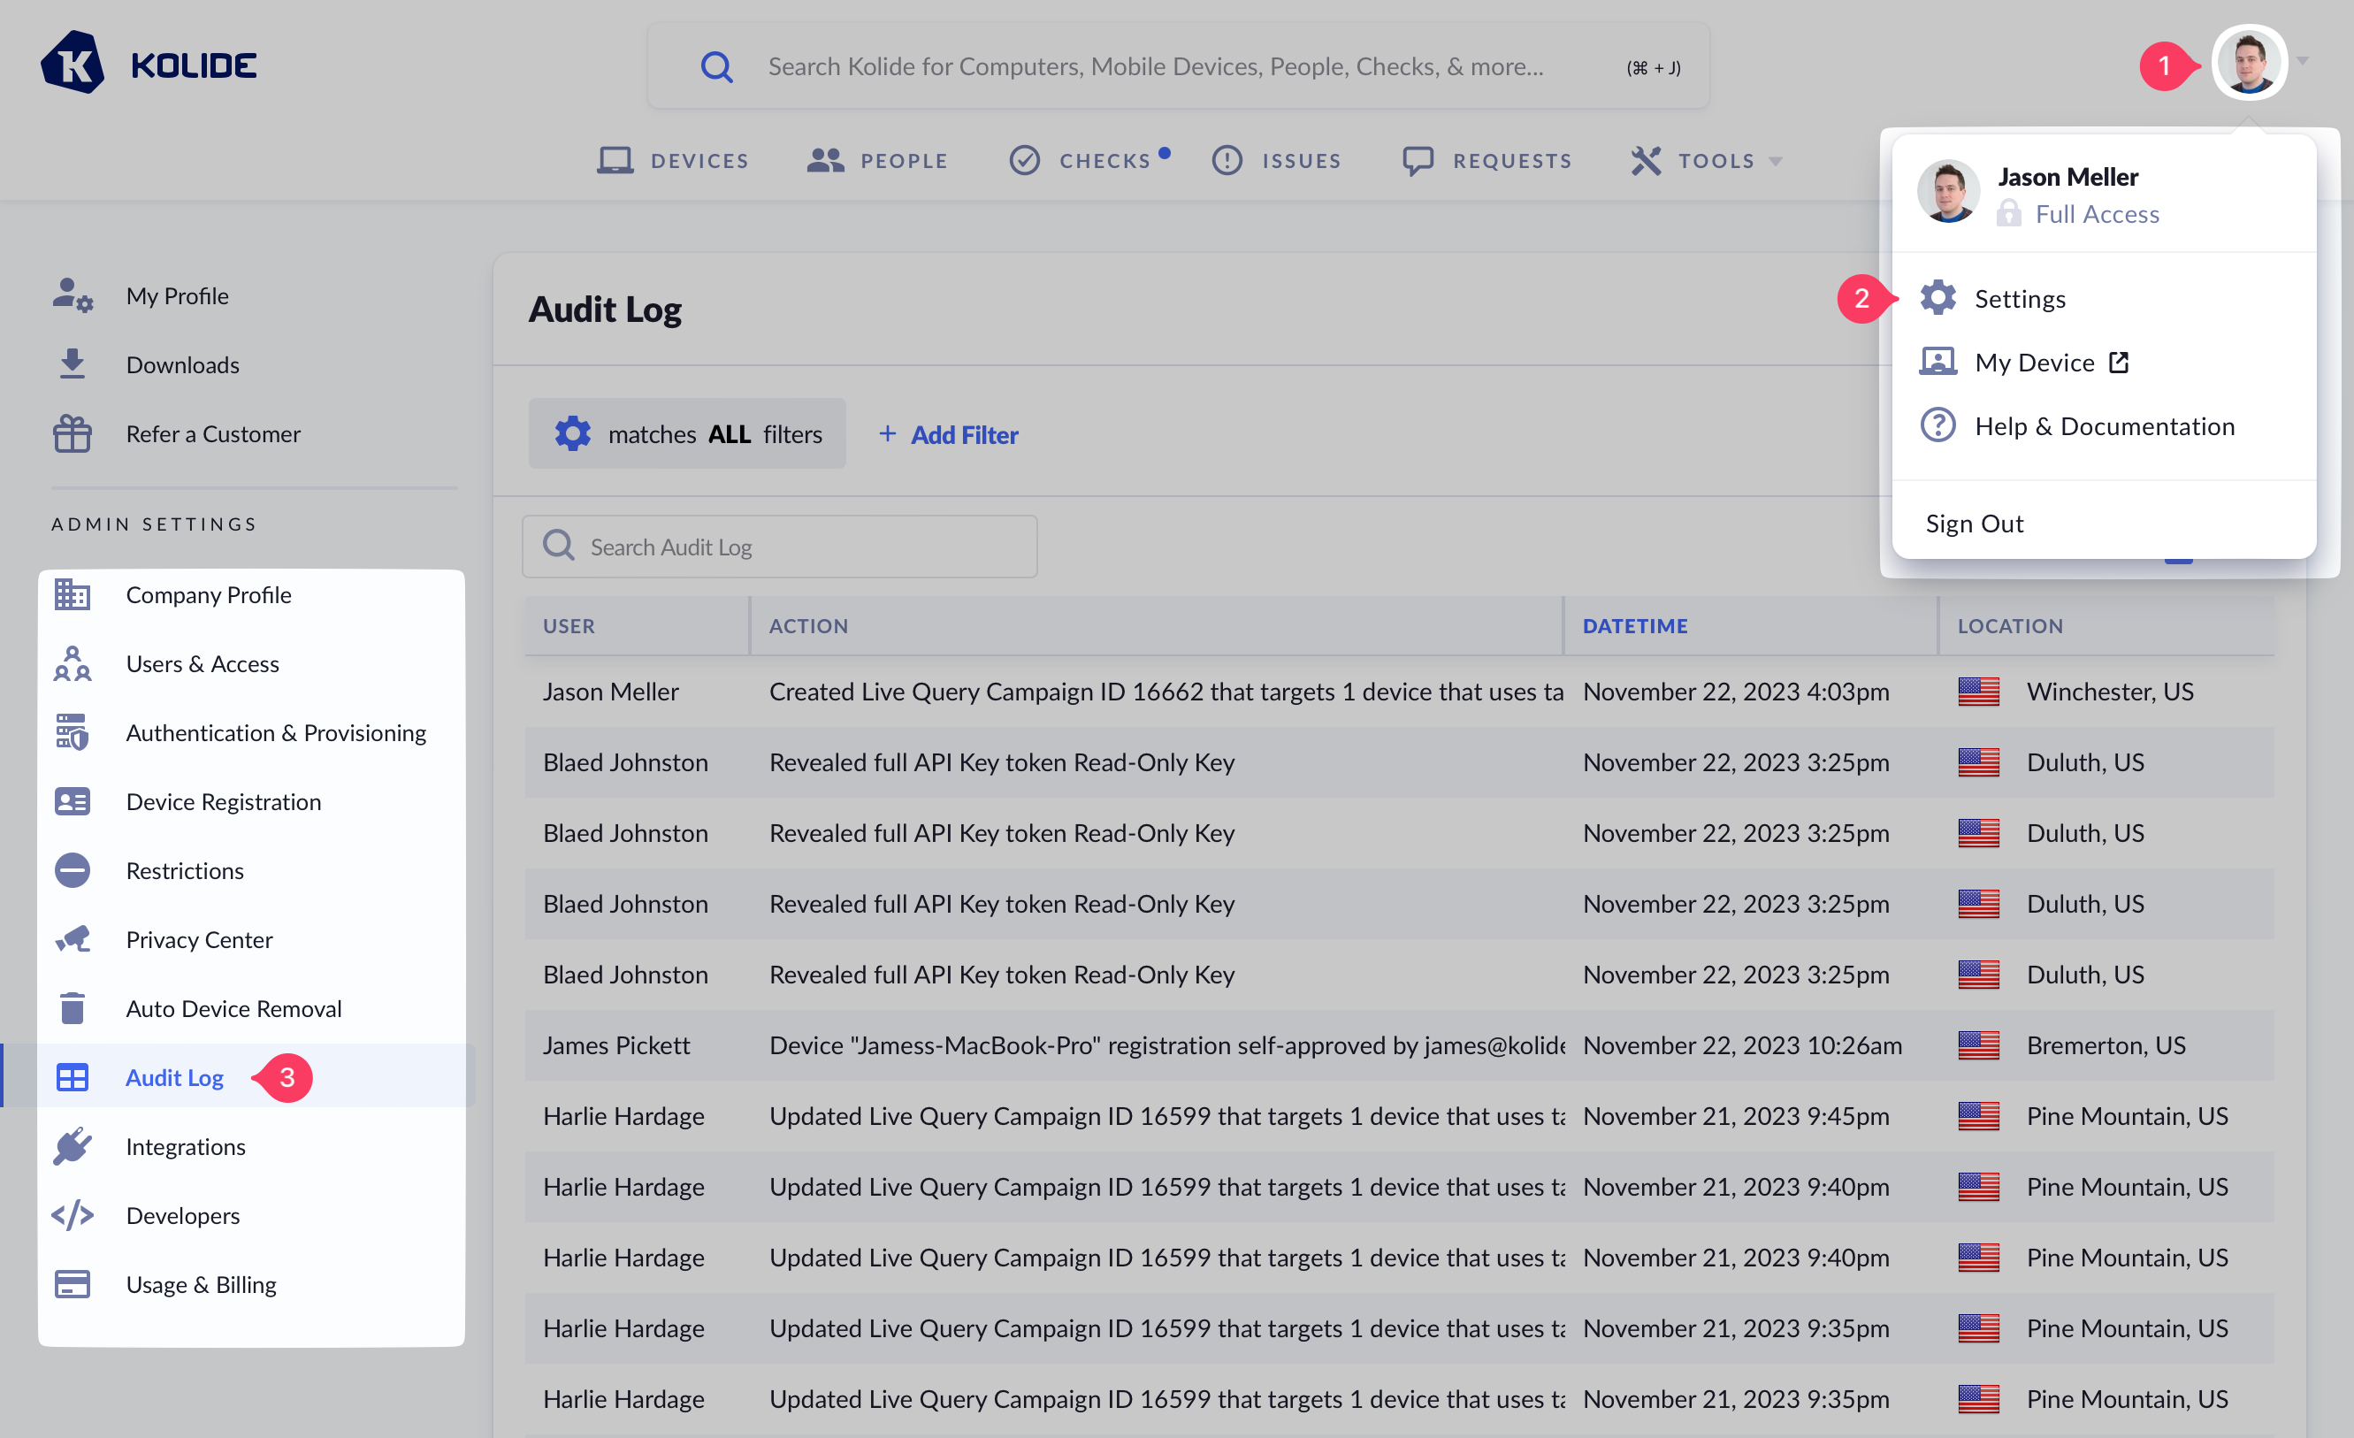This screenshot has height=1438, width=2354.
Task: Click the Developers code brackets icon
Action: tap(73, 1214)
